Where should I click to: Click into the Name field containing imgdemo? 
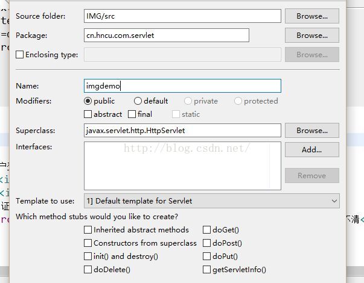click(x=182, y=86)
